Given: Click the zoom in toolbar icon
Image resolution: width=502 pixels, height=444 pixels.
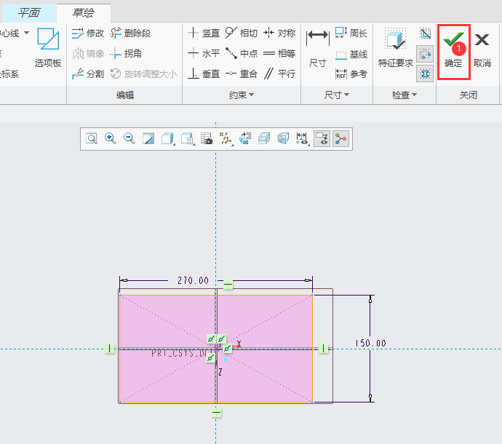Looking at the screenshot, I should [x=111, y=139].
